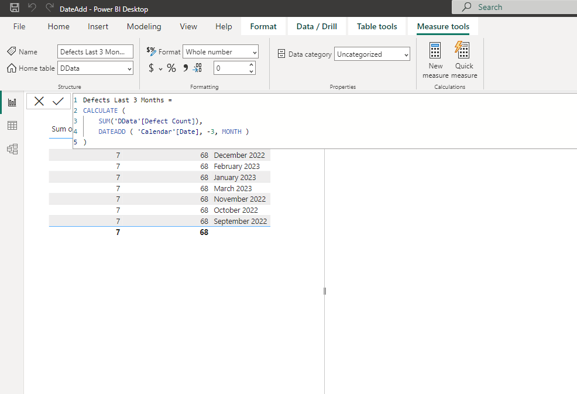Click the title bar Search box
Image resolution: width=577 pixels, height=394 pixels.
pos(514,7)
